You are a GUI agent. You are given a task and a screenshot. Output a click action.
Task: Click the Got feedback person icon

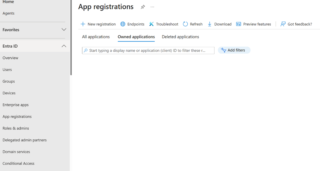click(x=283, y=24)
